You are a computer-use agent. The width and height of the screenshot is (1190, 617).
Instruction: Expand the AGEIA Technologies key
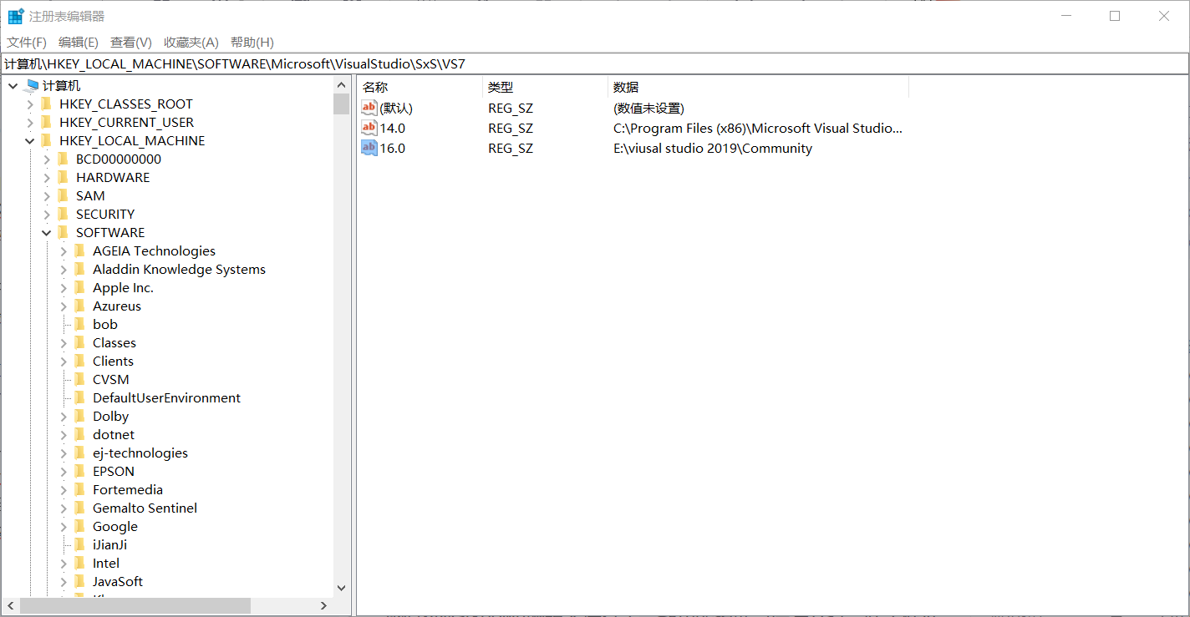tap(64, 251)
